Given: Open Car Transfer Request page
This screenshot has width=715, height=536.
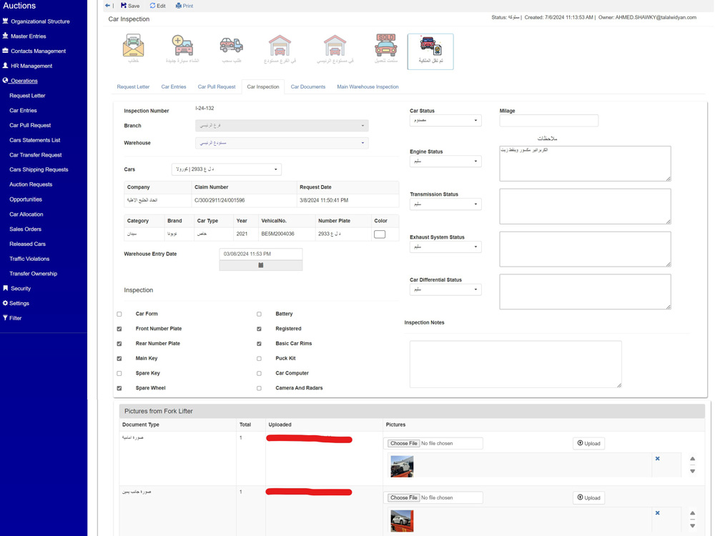Looking at the screenshot, I should [x=36, y=155].
